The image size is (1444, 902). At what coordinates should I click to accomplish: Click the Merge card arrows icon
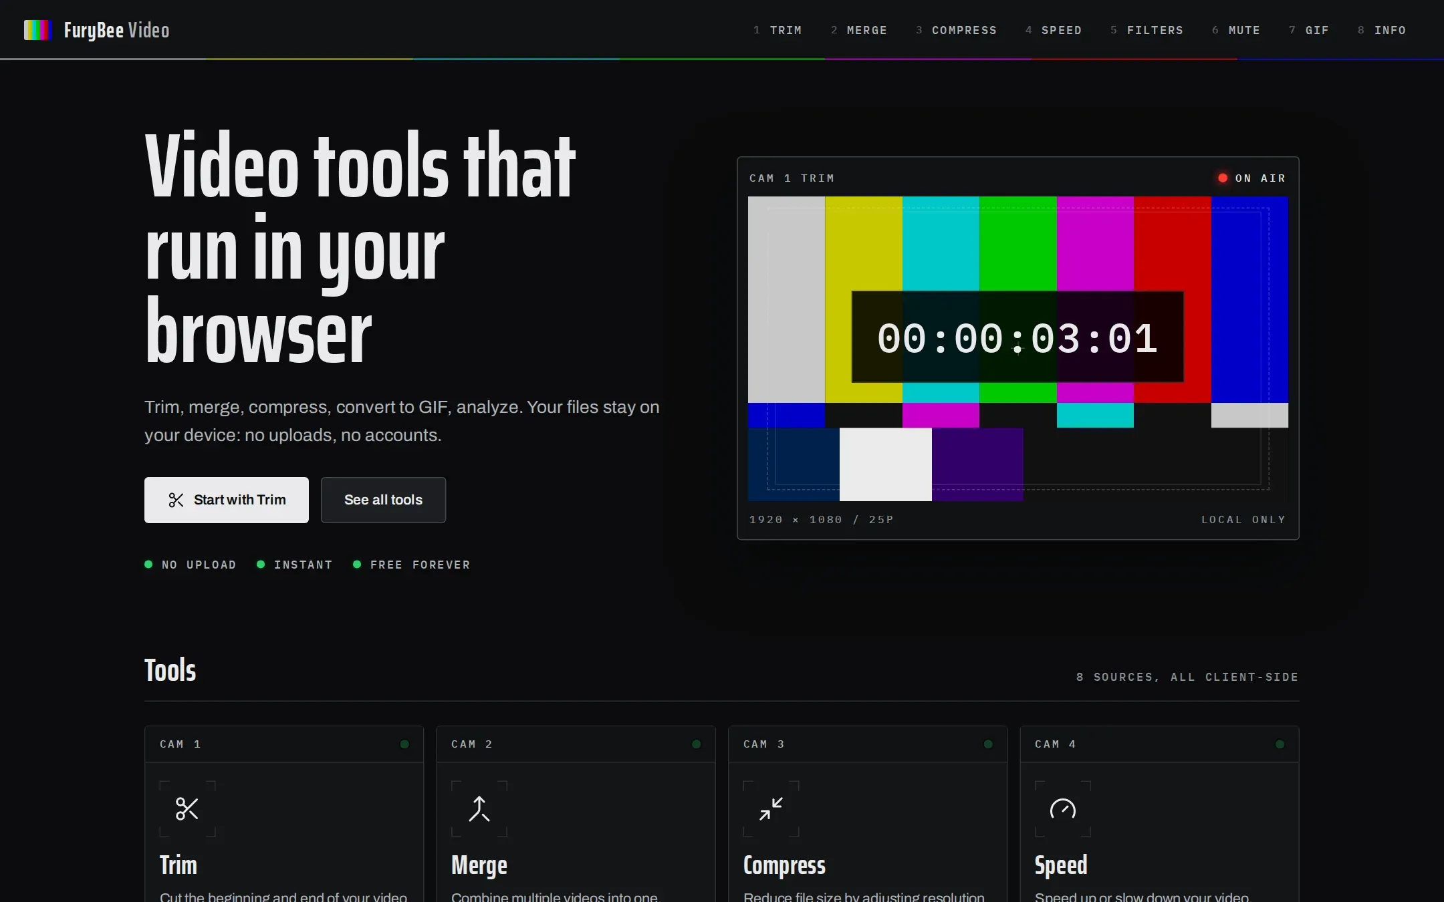point(479,808)
